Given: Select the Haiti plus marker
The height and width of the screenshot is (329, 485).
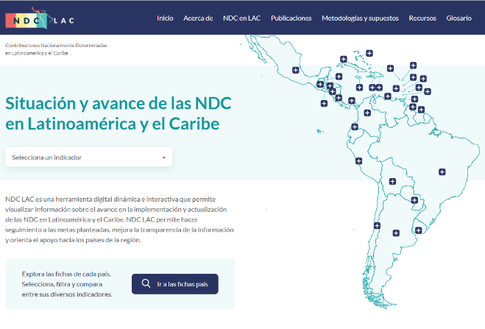Looking at the screenshot, I should coord(372,88).
